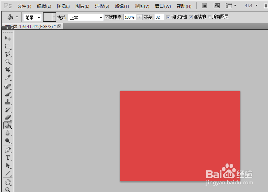Select the Spot Healing Brush tool
268x192 pixels.
tap(8, 87)
